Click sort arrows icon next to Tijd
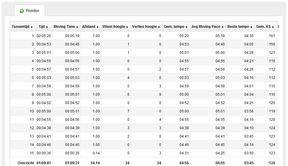The width and height of the screenshot is (288, 166). tap(47, 27)
